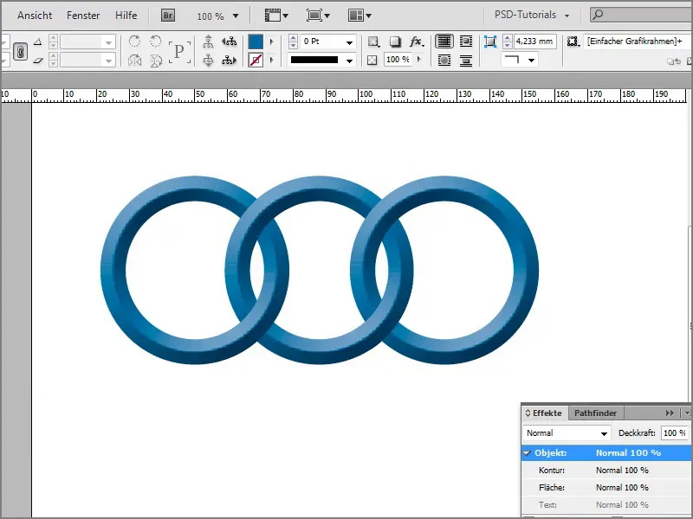693x519 pixels.
Task: Click the shear angle icon
Action: coord(38,60)
